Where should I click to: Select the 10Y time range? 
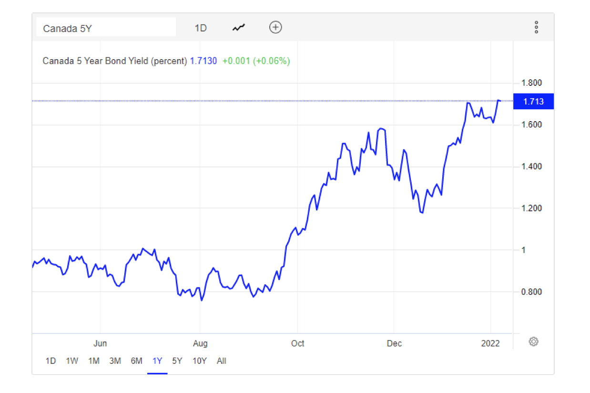[x=200, y=361]
